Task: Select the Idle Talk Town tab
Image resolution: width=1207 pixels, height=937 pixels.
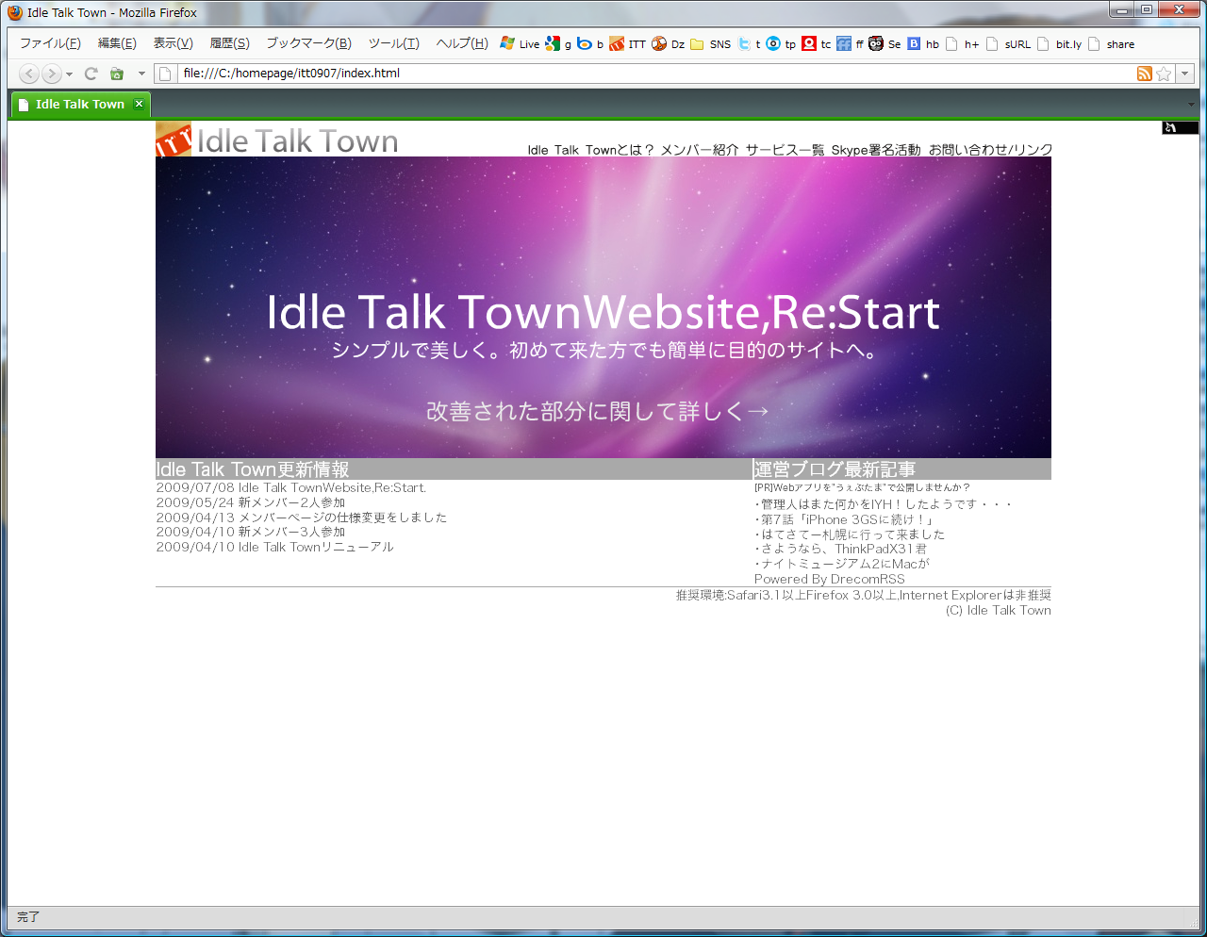Action: tap(80, 105)
